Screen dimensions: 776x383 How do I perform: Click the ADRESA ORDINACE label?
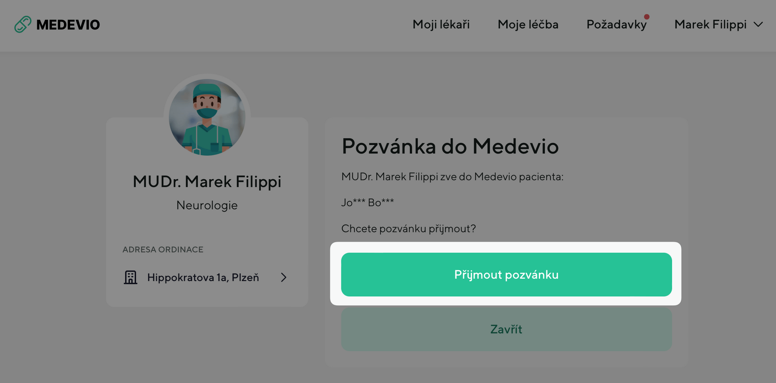[163, 250]
